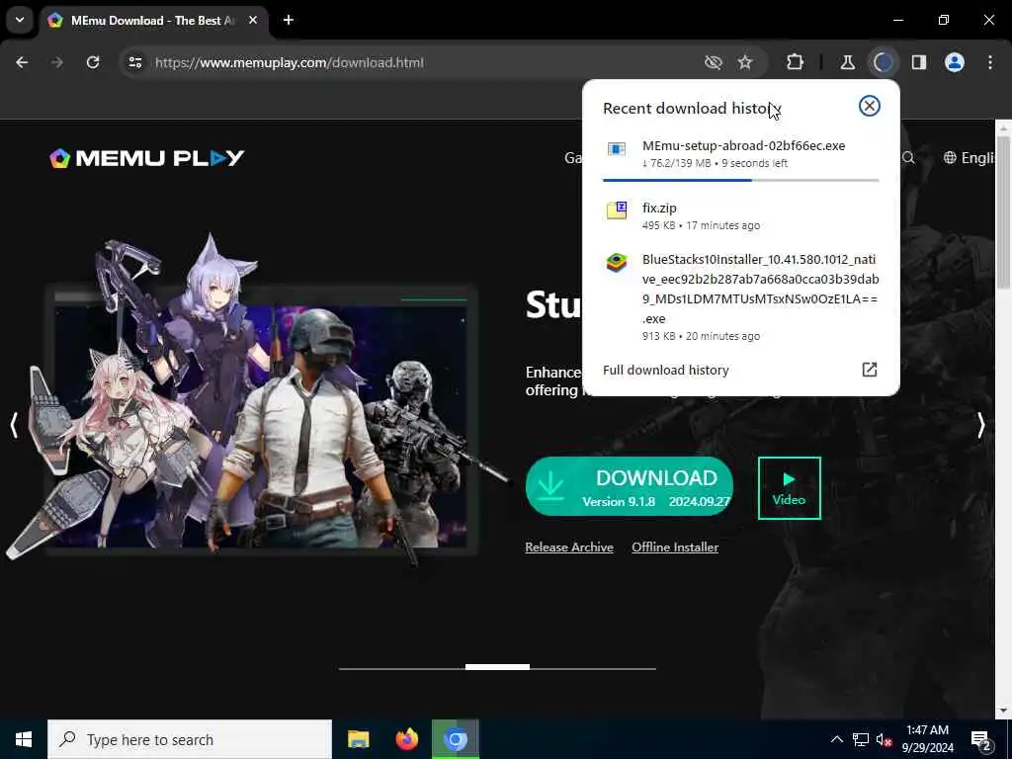The height and width of the screenshot is (759, 1012).
Task: Open the Offline Installer link
Action: click(x=675, y=548)
